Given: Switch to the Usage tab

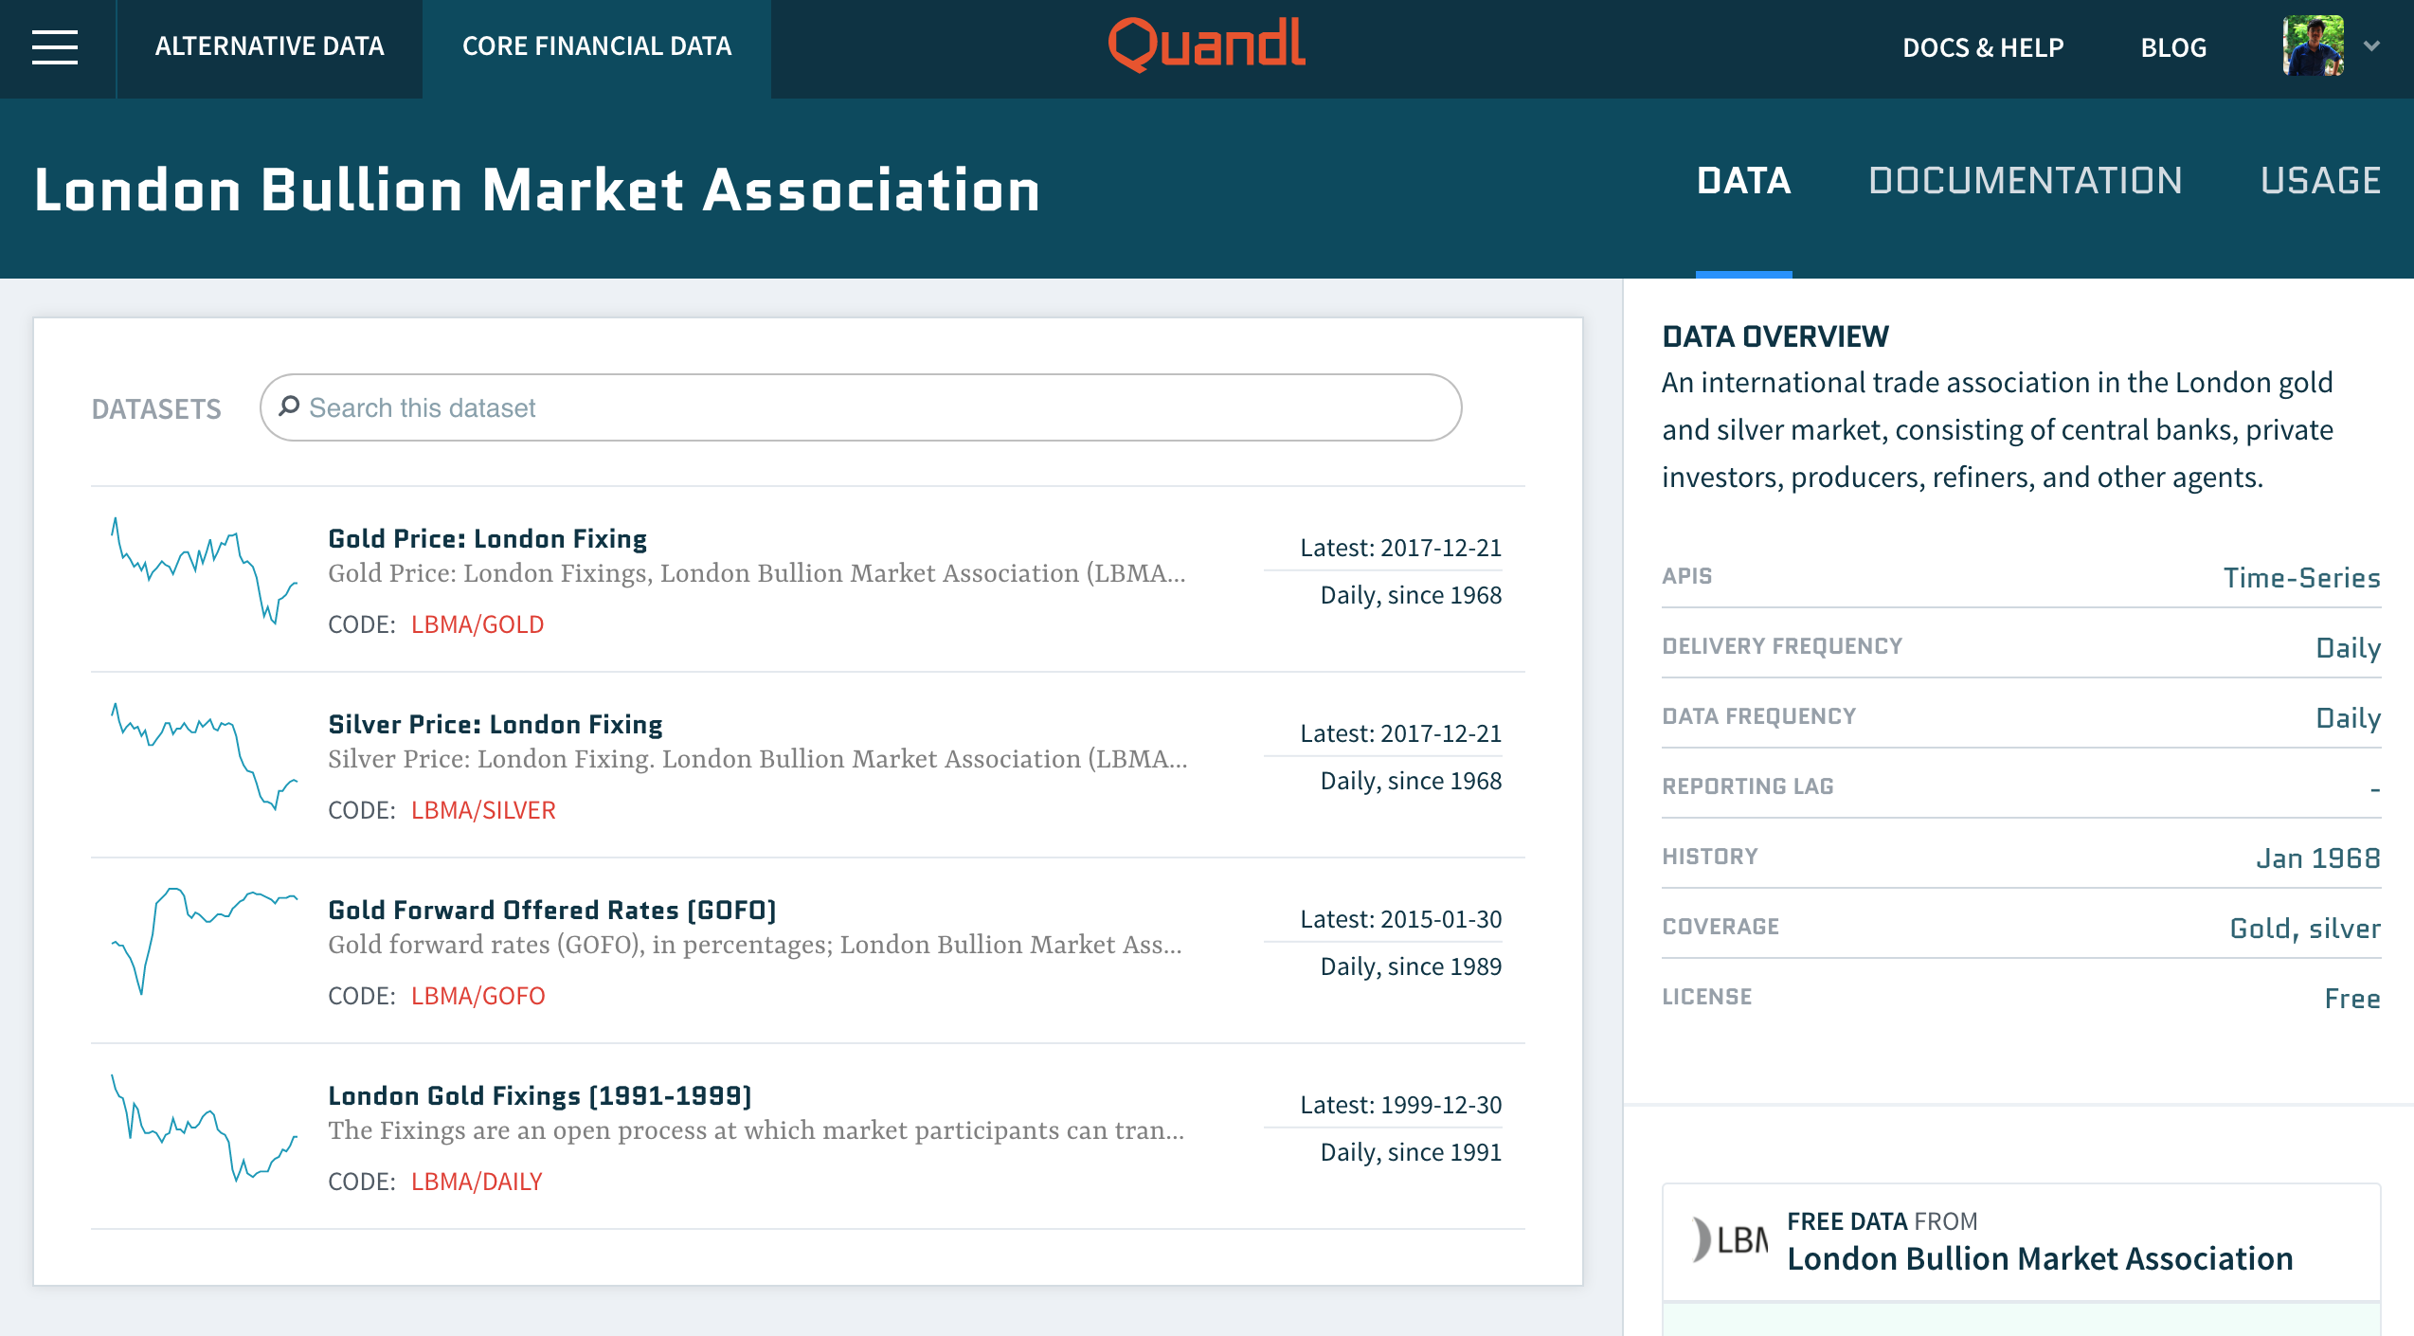Looking at the screenshot, I should (x=2320, y=180).
